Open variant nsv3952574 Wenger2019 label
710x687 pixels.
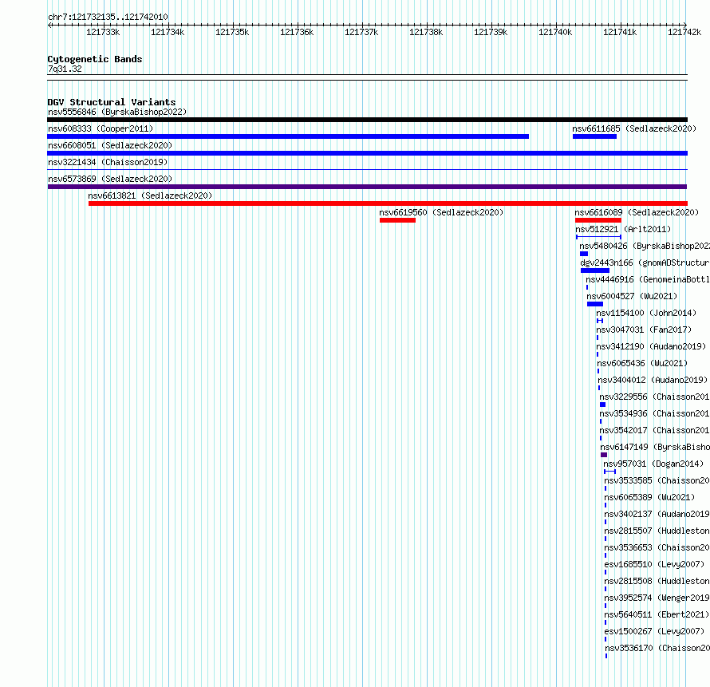(x=657, y=598)
